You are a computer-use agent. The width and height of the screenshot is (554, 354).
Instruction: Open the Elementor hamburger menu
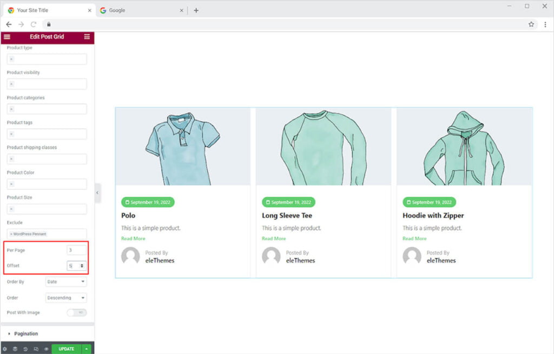(6, 37)
